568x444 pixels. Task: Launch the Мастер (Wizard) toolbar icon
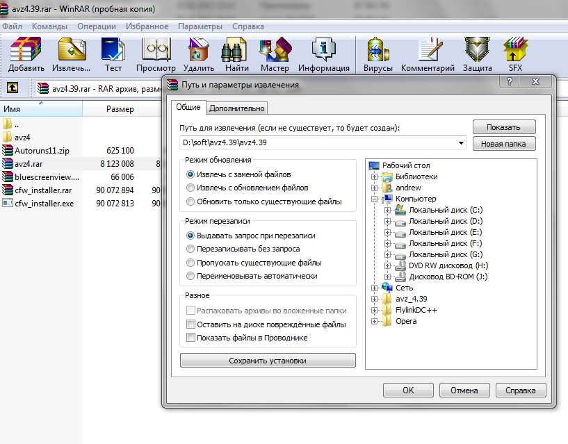275,49
